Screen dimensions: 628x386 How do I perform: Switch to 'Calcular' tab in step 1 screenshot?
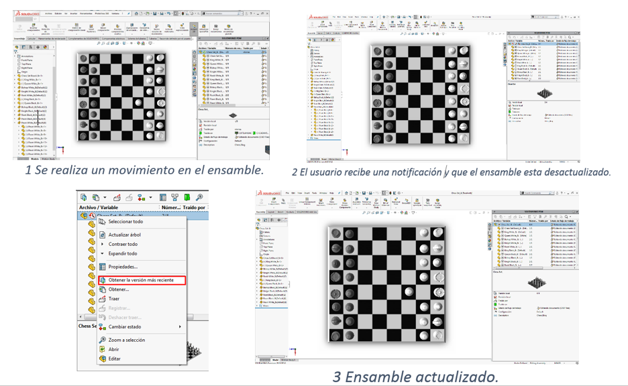click(32, 39)
